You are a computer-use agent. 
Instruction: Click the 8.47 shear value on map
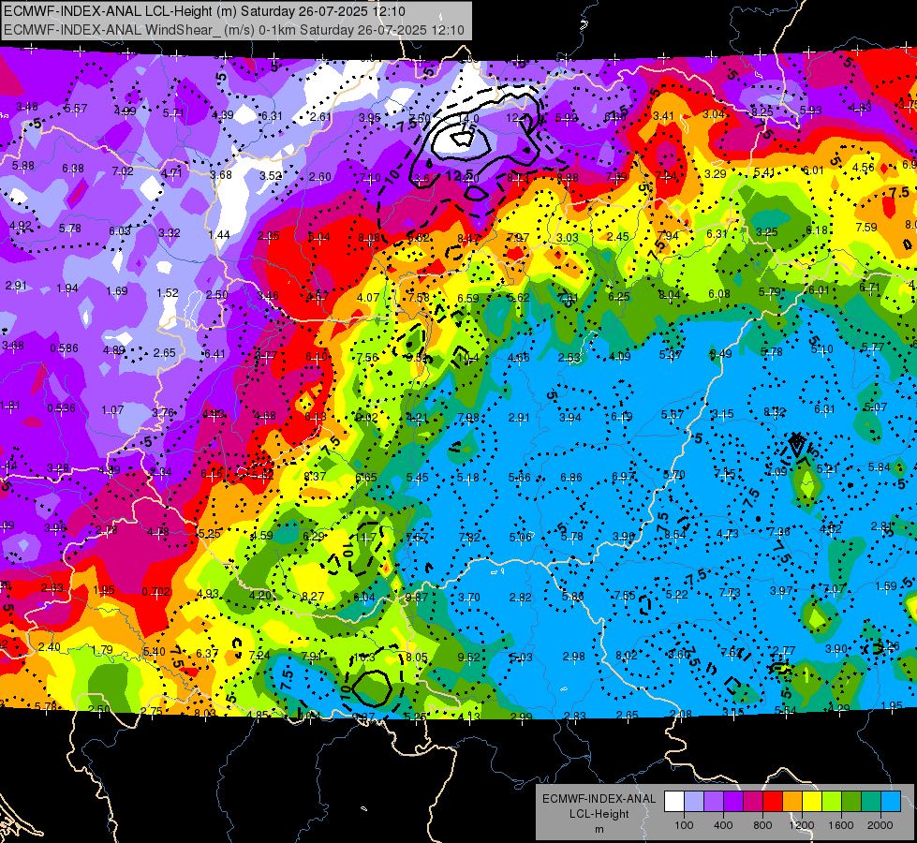(x=468, y=238)
